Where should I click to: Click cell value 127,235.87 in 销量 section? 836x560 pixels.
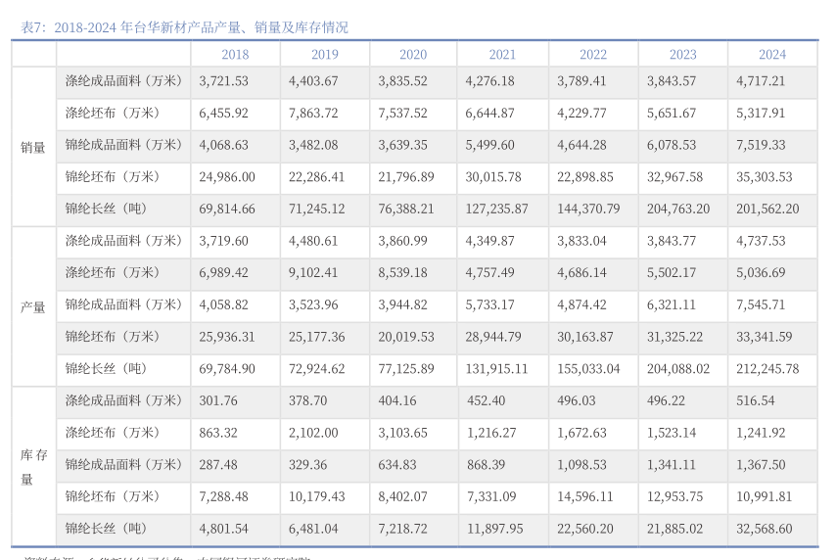496,209
